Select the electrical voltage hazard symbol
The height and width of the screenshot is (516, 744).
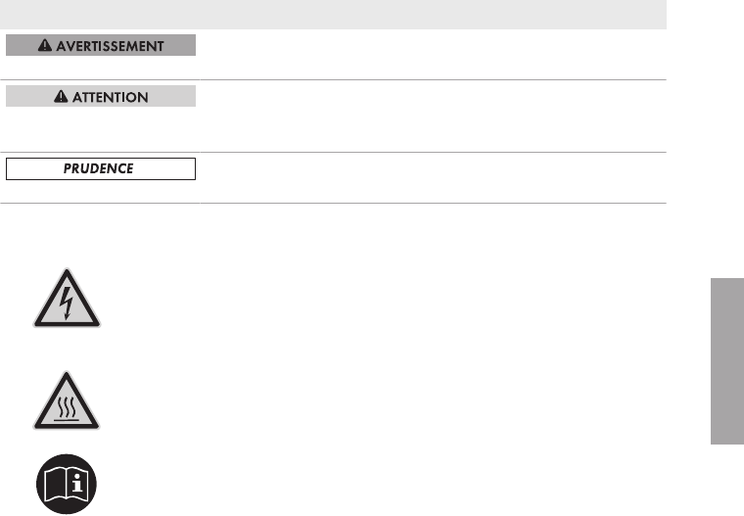(67, 298)
